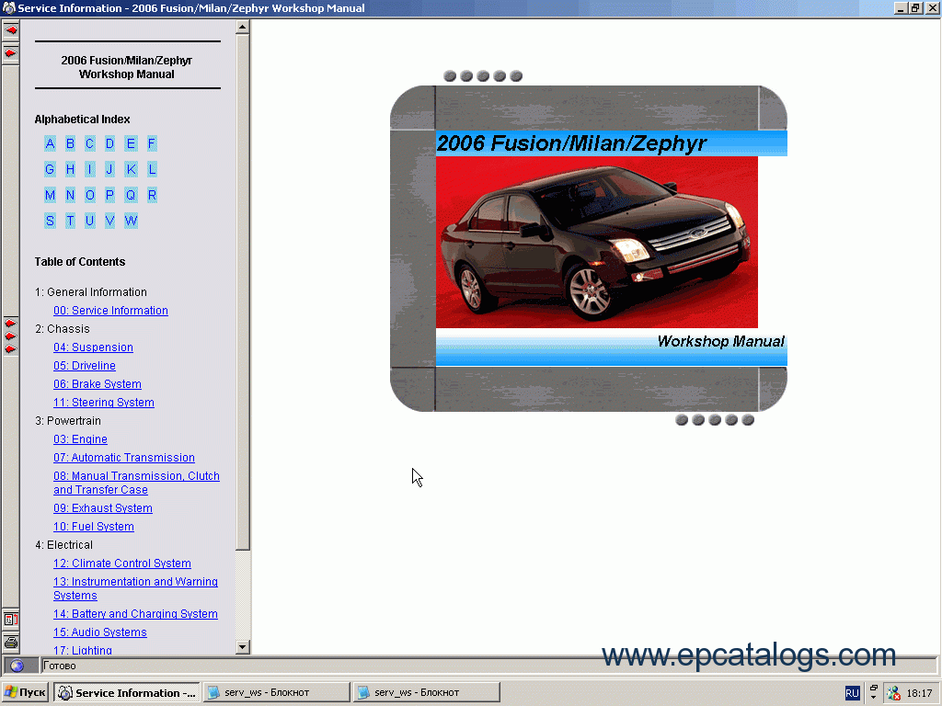Viewport: 942px width, 706px height.
Task: Open the calculator-style contents icon
Action: [11, 619]
